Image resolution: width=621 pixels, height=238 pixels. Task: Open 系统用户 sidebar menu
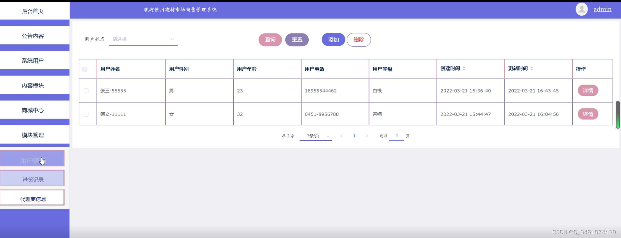click(x=33, y=61)
